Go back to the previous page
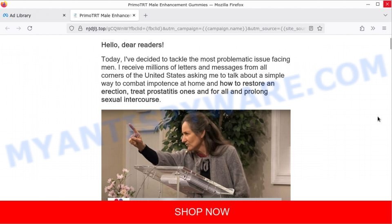The image size is (392, 224). click(7, 28)
